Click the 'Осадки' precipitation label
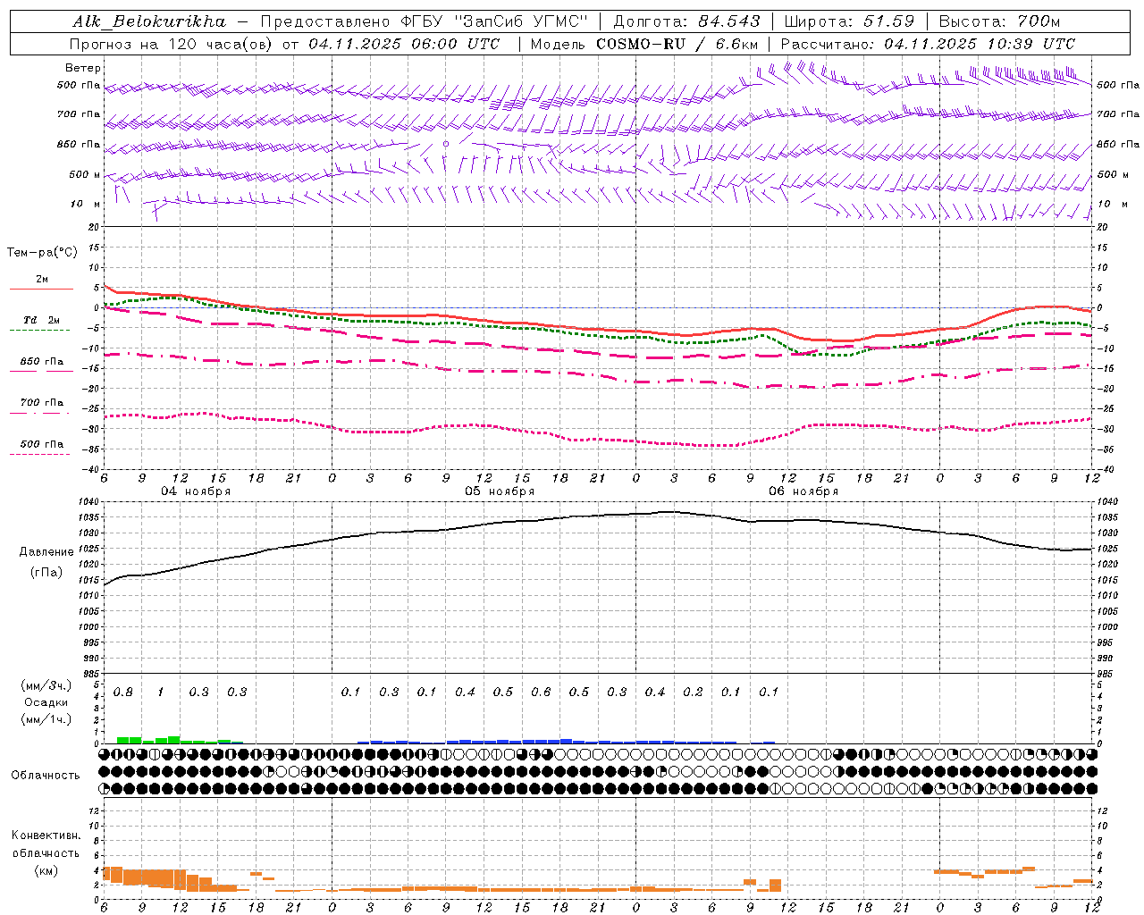This screenshot has height=915, width=1144. tap(46, 702)
